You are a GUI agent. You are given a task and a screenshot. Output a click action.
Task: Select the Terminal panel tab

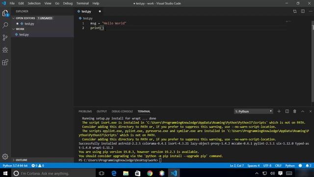click(144, 112)
